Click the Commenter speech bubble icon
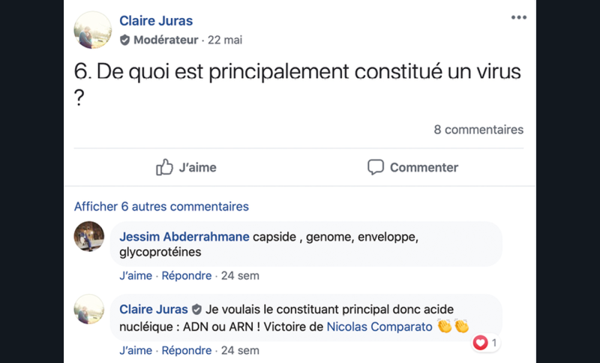 (376, 167)
